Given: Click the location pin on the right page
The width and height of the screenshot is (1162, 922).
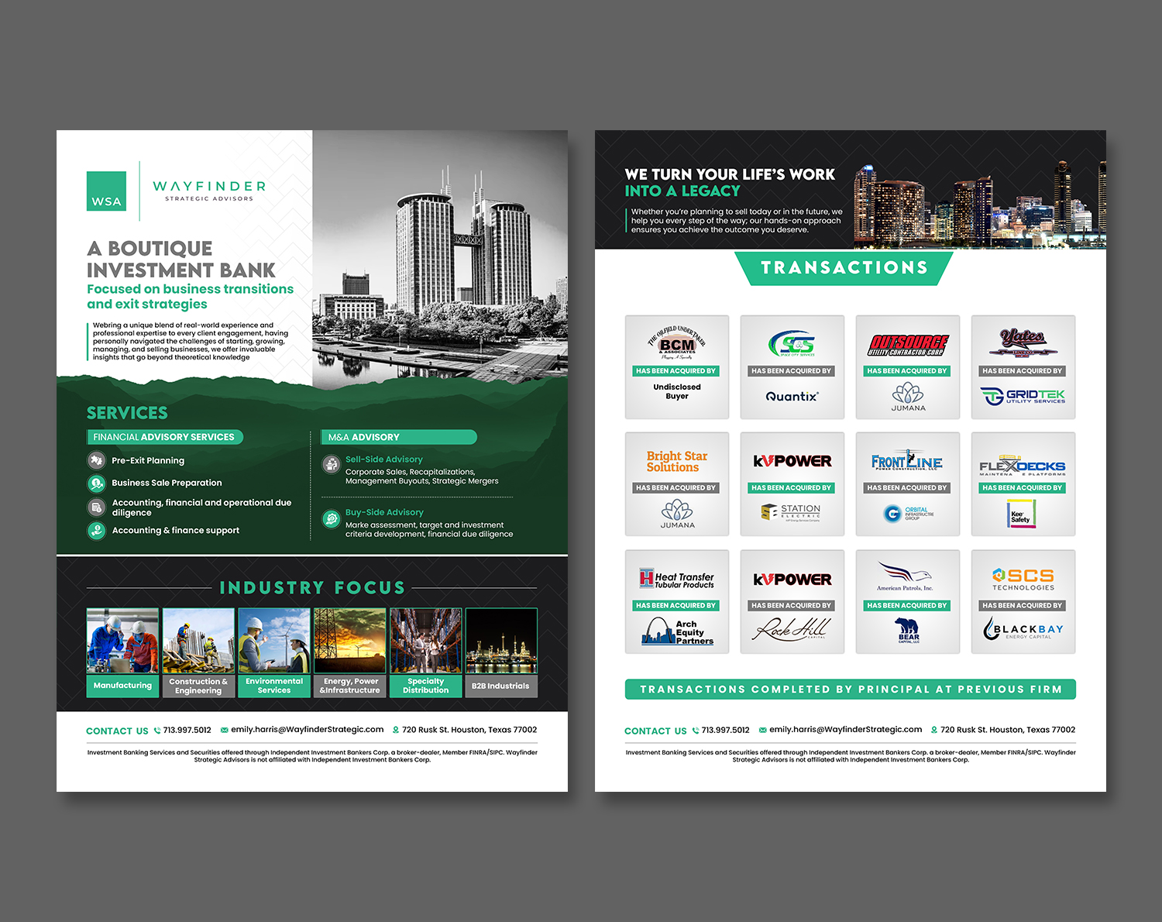Looking at the screenshot, I should click(934, 730).
